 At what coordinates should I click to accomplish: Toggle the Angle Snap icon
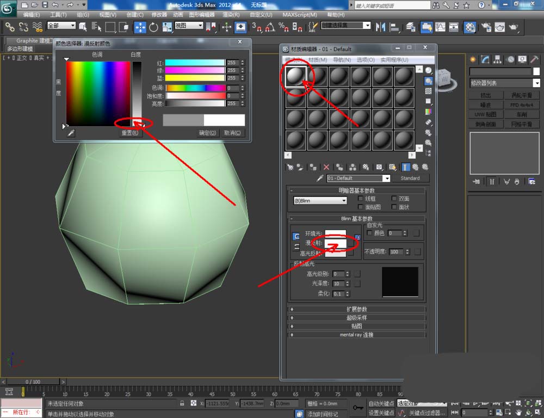(270, 27)
